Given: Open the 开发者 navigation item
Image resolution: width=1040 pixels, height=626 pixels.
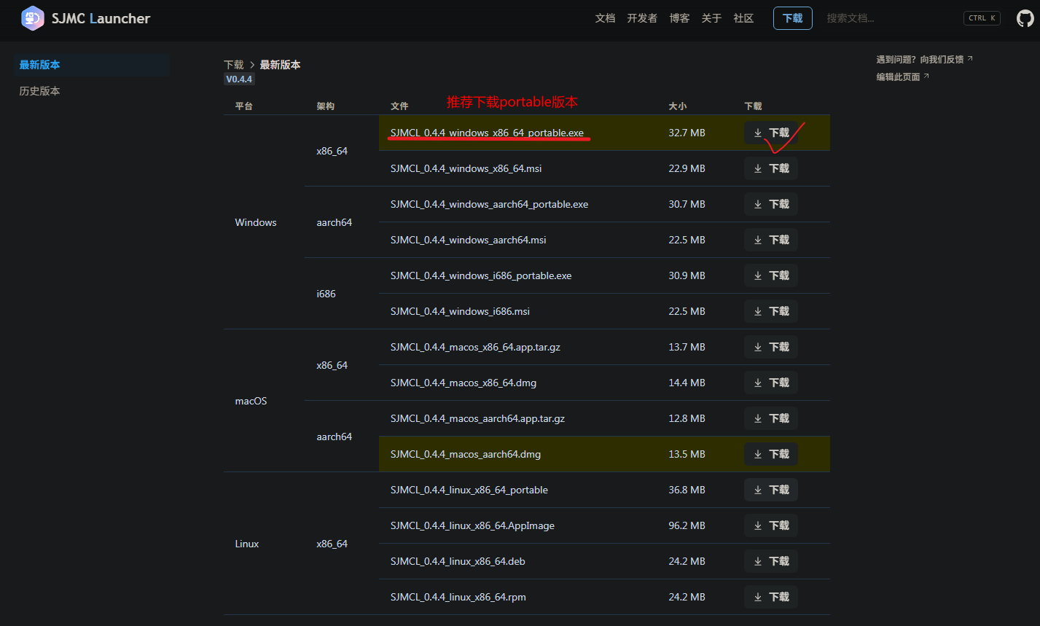Looking at the screenshot, I should pos(642,18).
